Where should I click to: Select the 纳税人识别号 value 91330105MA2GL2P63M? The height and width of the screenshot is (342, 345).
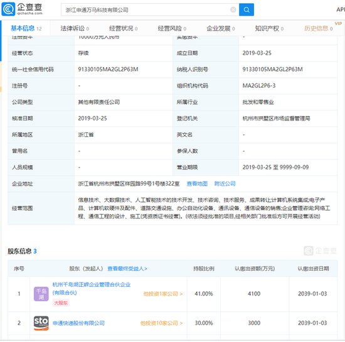tap(273, 69)
